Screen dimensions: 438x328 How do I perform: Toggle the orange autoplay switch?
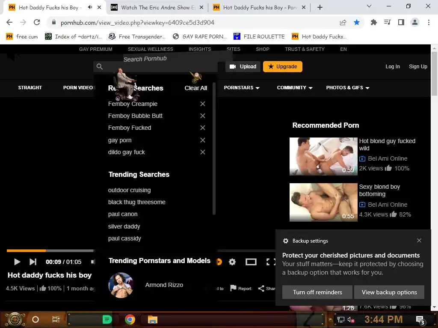219,262
